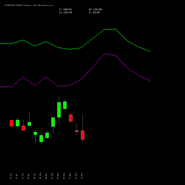This screenshot has width=185, height=185.
Task: Click the peak of the green indicator line
Action: [x=115, y=29]
